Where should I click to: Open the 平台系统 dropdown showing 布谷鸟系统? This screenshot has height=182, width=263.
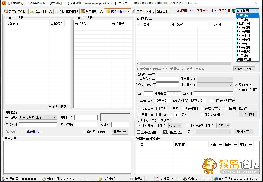point(38,117)
